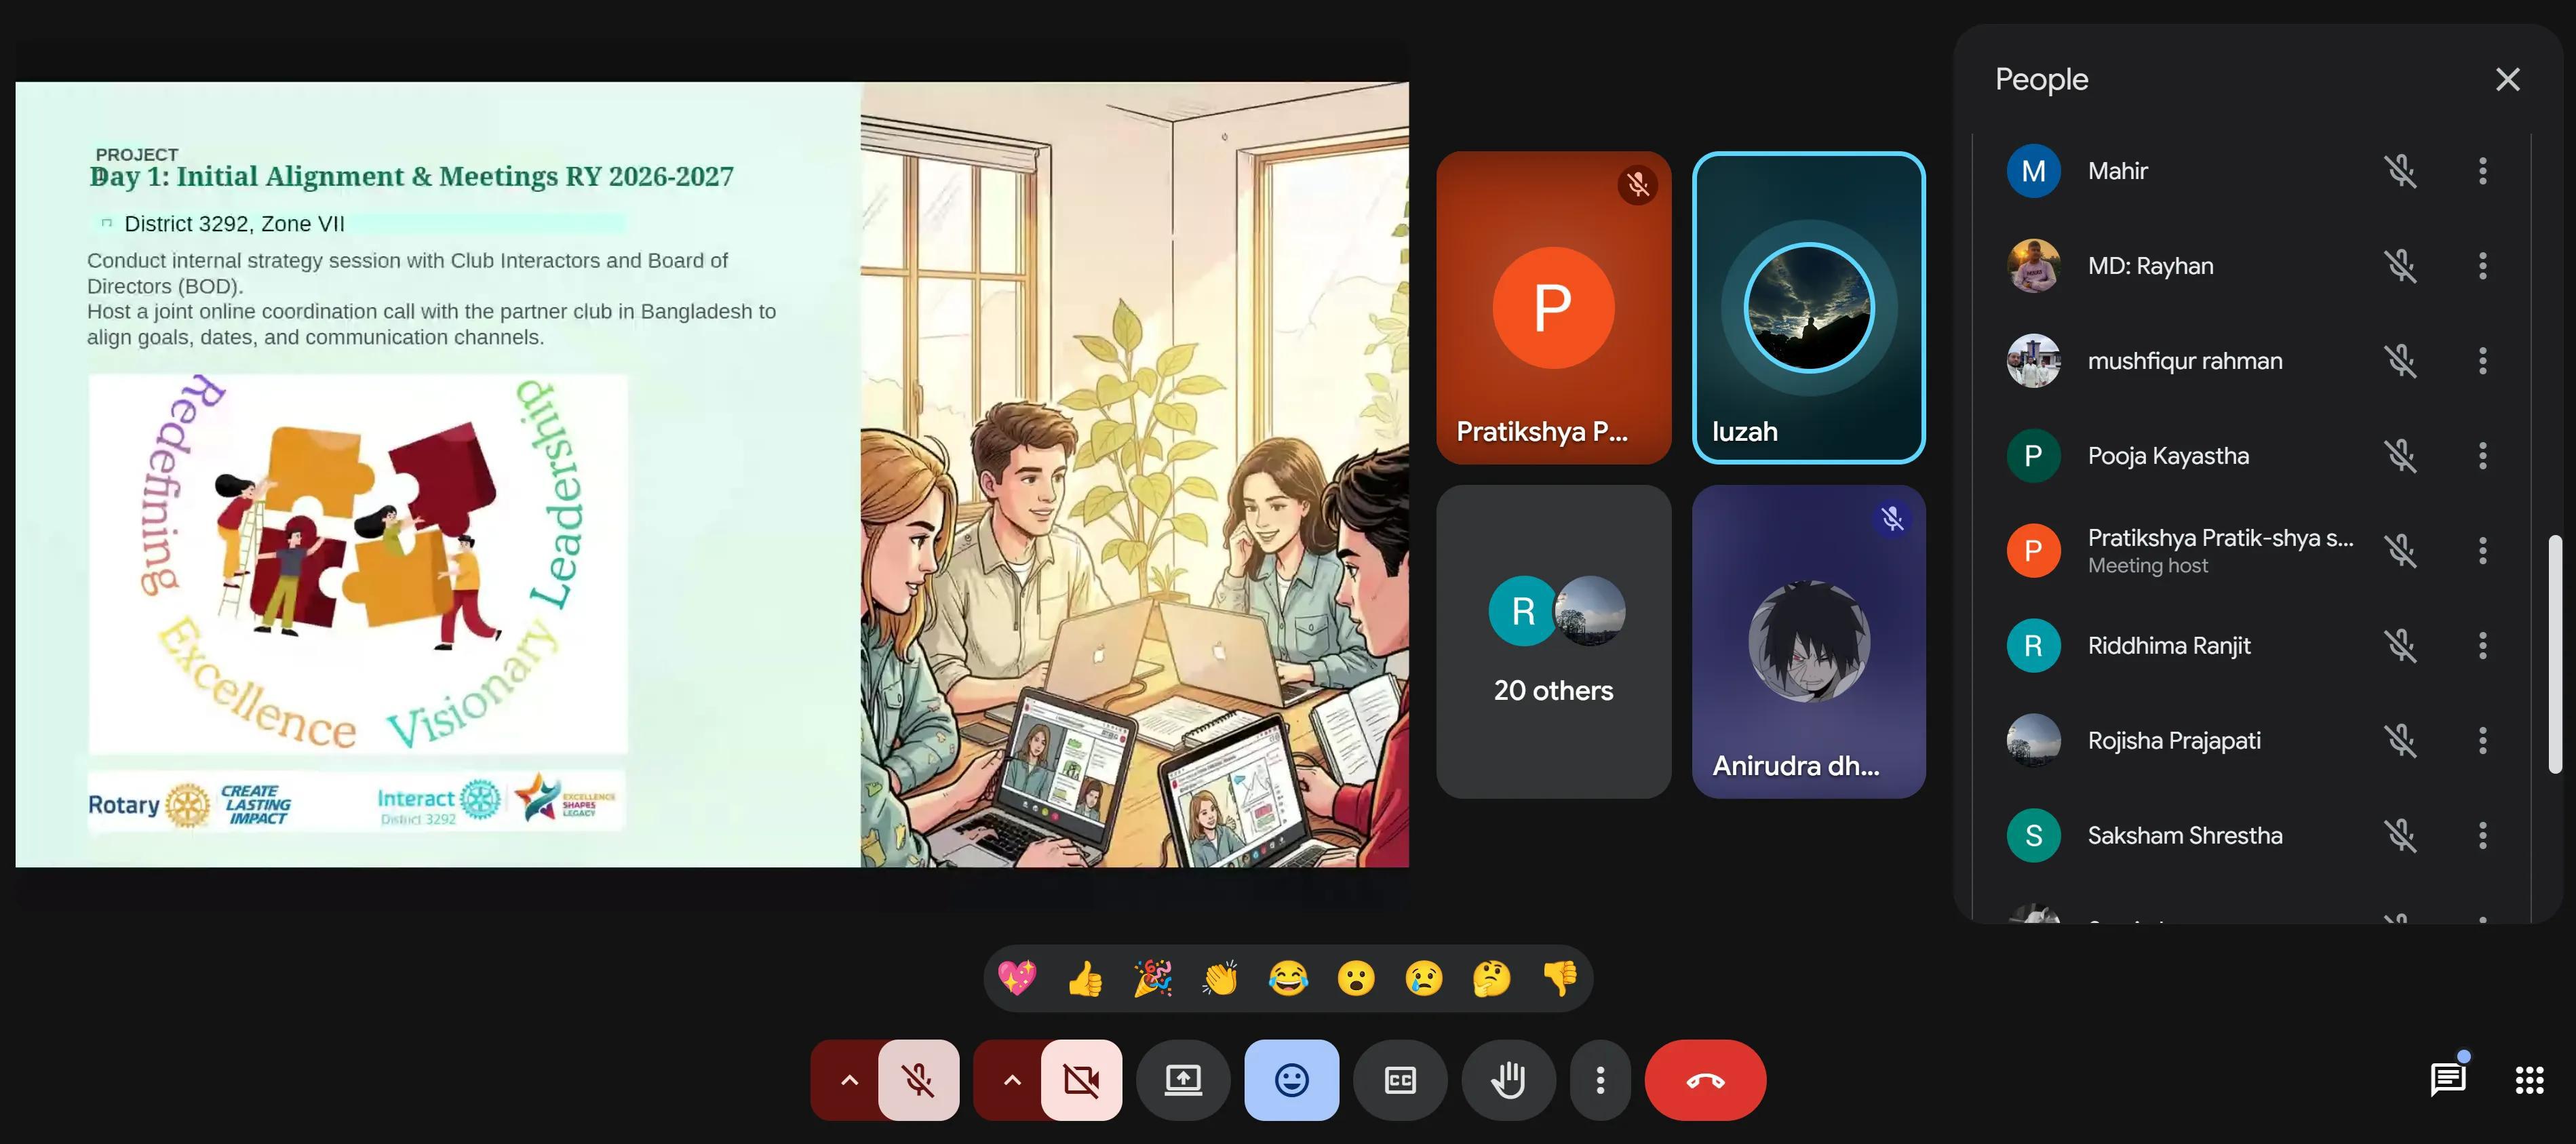Raise your hand in the meeting

click(x=1508, y=1080)
